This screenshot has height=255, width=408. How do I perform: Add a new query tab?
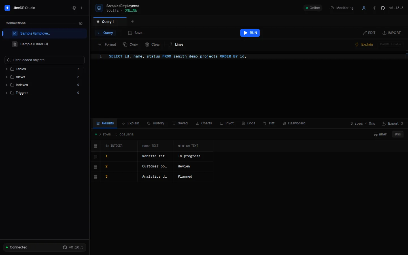(x=132, y=22)
